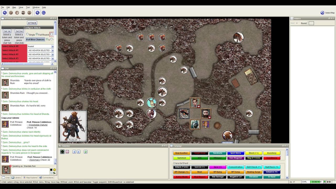Select the drawing brush tool
336x189 pixels.
pos(11,13)
